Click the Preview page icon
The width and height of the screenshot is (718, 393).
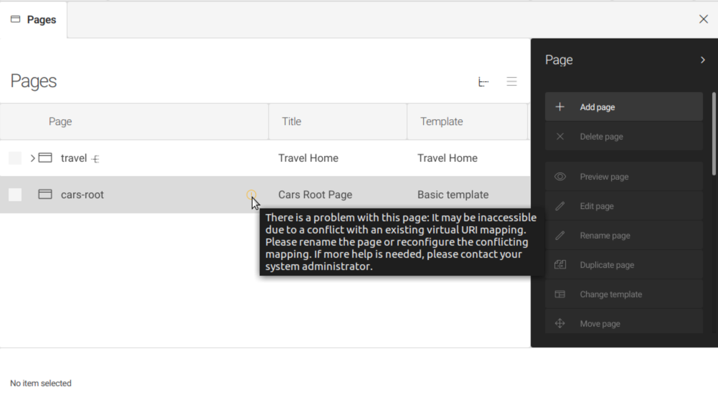[x=560, y=176]
